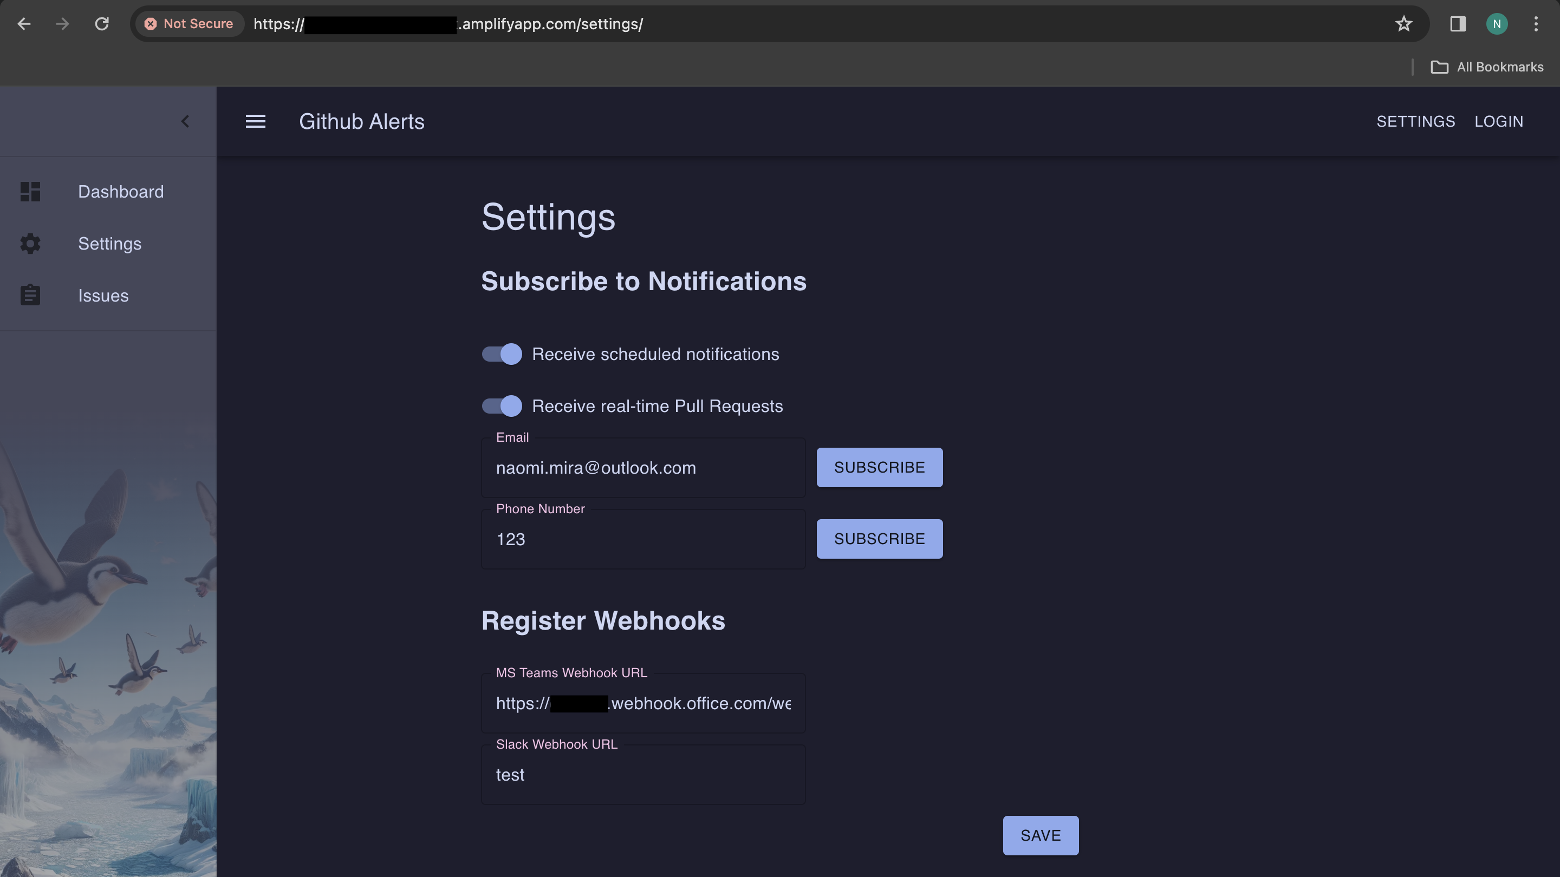The width and height of the screenshot is (1560, 877).
Task: Click the Not Secure warning badge
Action: click(190, 24)
